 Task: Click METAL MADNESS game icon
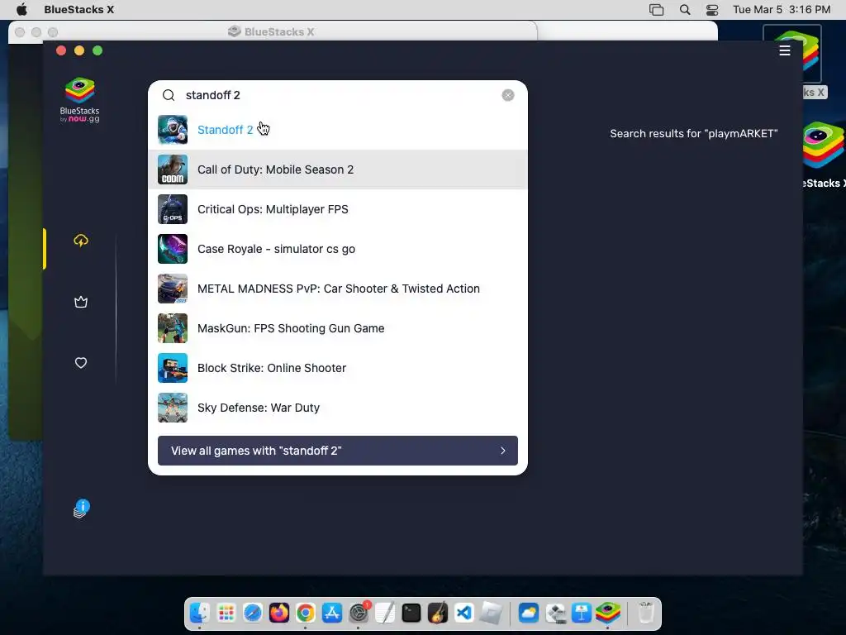173,289
